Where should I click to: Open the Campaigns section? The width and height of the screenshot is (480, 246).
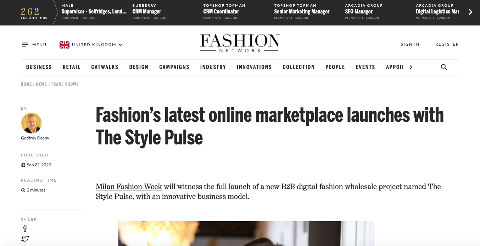[174, 67]
